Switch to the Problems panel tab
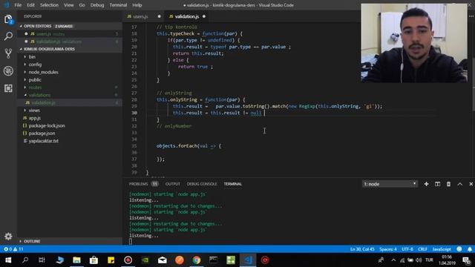475x267 pixels. coord(143,184)
